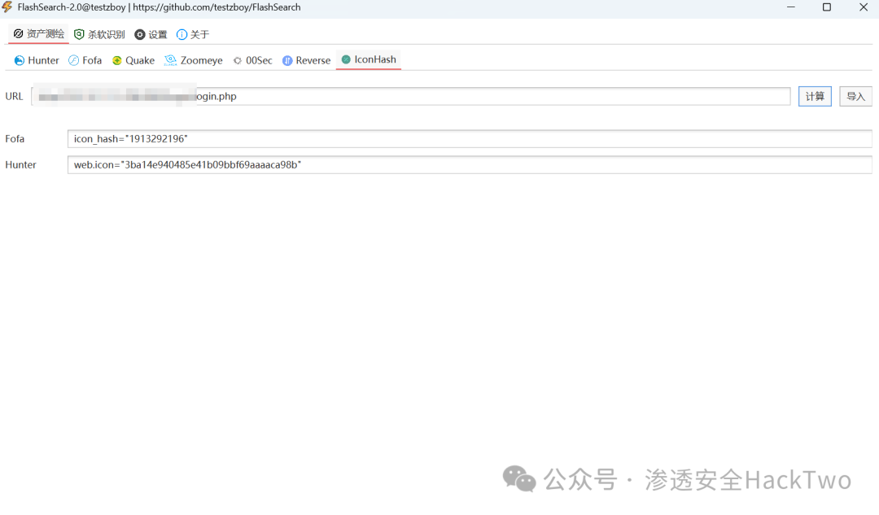Click the Hunter result label
The image size is (879, 515).
coord(20,165)
